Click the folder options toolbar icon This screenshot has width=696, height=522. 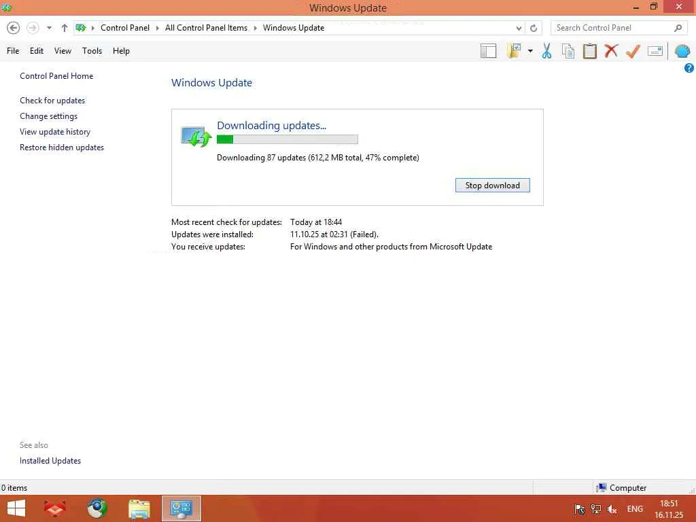(514, 51)
